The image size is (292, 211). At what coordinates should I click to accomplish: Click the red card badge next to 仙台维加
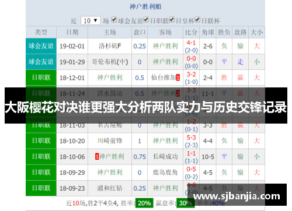(x=178, y=78)
